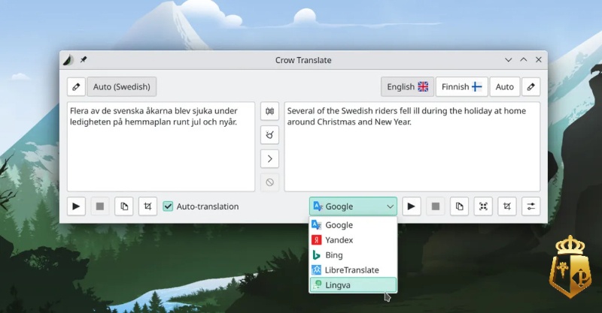Image resolution: width=602 pixels, height=313 pixels.
Task: Copy the source text to clipboard
Action: tap(123, 206)
